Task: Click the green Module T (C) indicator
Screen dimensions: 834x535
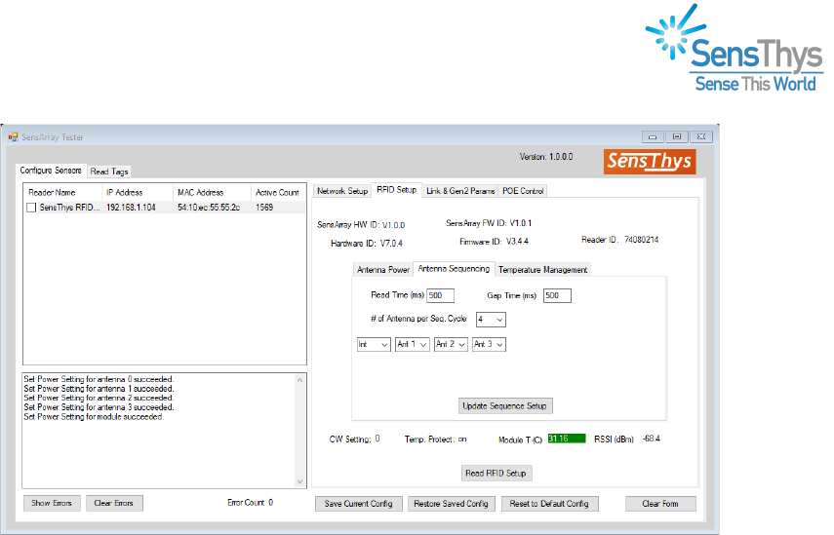Action: point(567,439)
